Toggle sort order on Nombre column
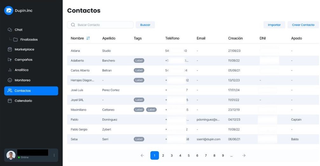This screenshot has height=166, width=320. (x=88, y=38)
